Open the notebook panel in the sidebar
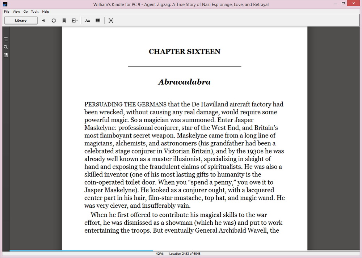 [6, 55]
